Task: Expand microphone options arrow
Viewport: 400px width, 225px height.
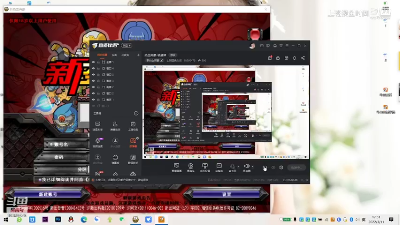Action: 238,167
